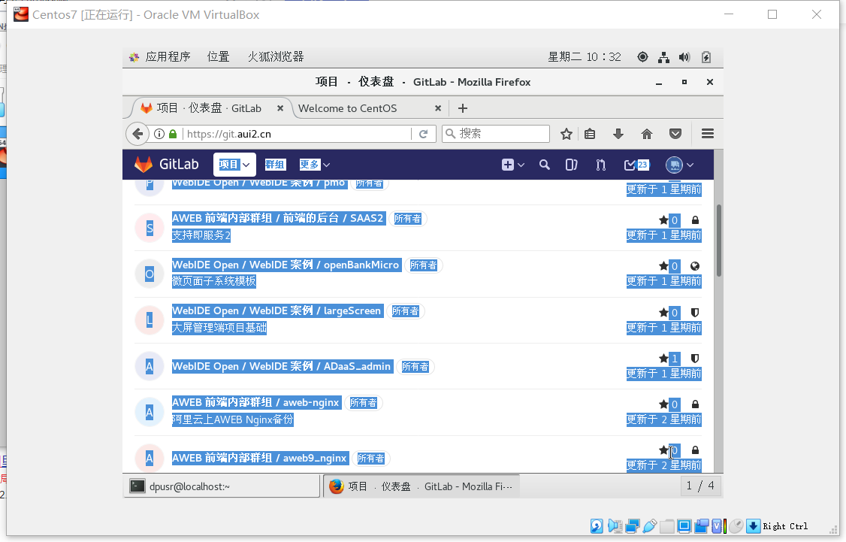Click volume icon in CentOS top panel
This screenshot has height=542, width=846.
pyautogui.click(x=684, y=57)
